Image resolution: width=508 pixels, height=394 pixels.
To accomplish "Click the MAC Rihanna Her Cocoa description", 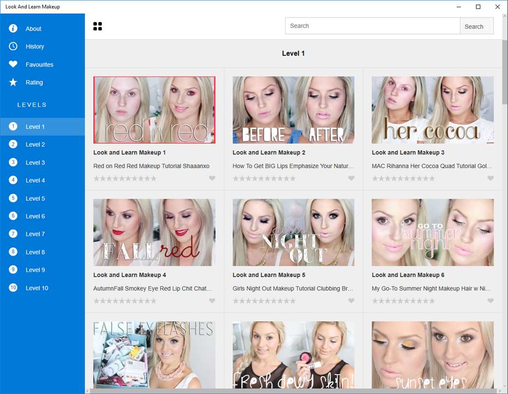I will pos(432,166).
